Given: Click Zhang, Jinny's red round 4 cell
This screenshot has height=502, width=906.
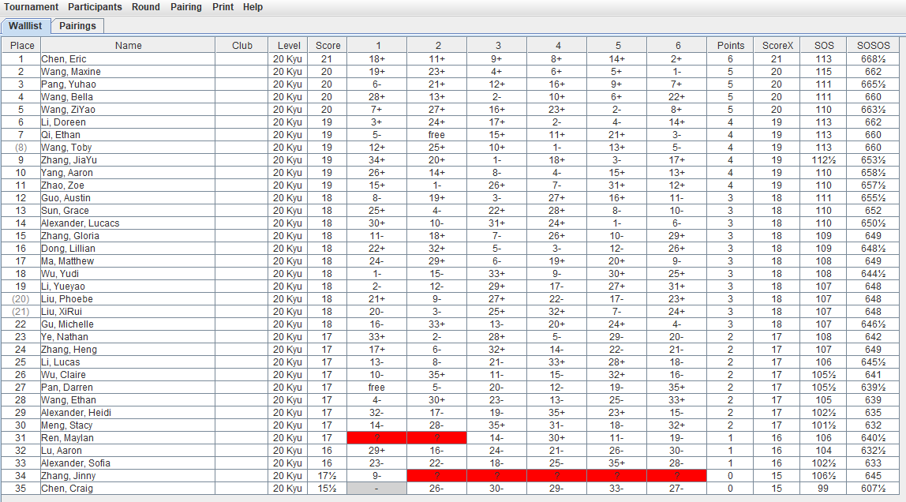Looking at the screenshot, I should 557,476.
